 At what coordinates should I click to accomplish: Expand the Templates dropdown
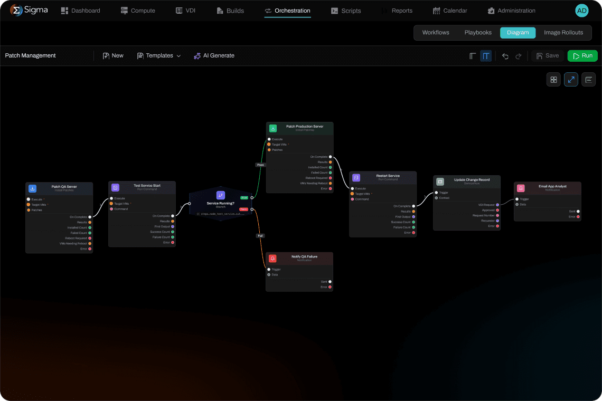click(158, 55)
